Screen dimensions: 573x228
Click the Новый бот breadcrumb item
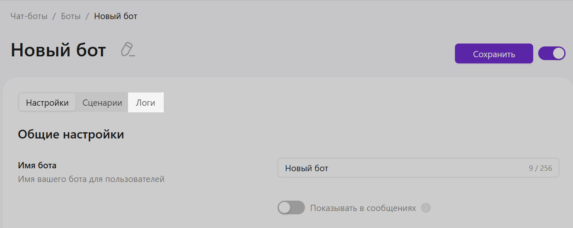(116, 17)
